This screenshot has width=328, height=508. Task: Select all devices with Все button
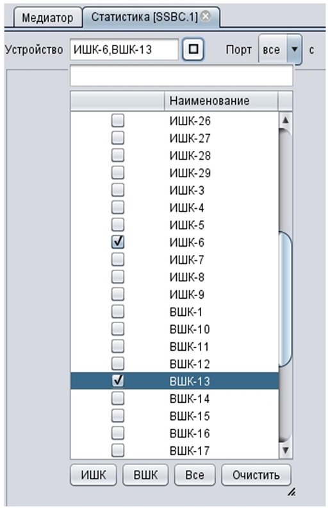click(195, 475)
